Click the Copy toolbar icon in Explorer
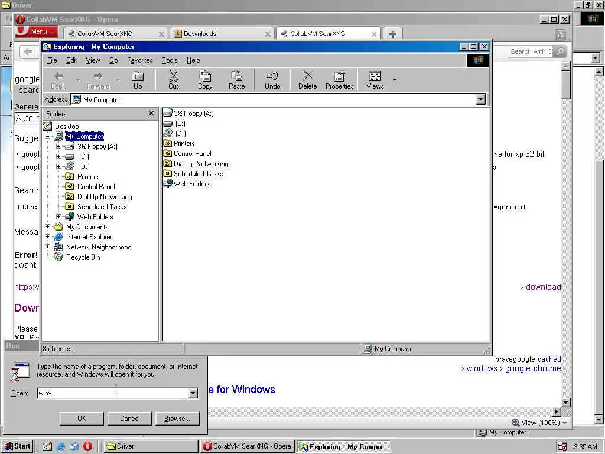This screenshot has height=454, width=605. [x=205, y=80]
